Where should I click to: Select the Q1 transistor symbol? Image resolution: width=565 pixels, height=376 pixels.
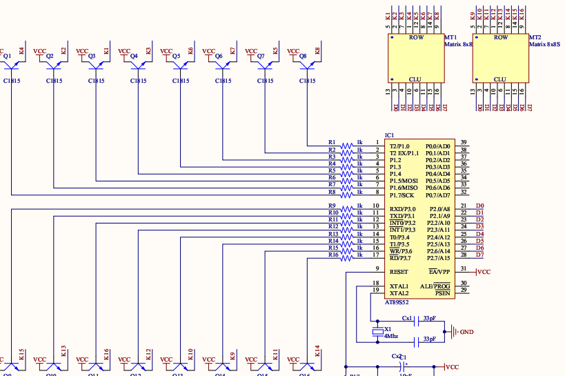tap(12, 66)
